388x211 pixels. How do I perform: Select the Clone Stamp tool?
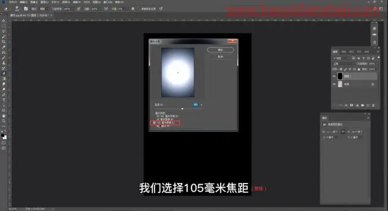[x=4, y=63]
